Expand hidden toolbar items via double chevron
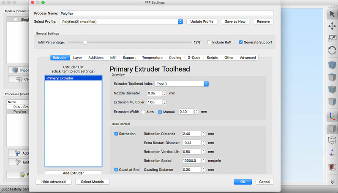Screen dimensions: 338x193 pos(332,182)
